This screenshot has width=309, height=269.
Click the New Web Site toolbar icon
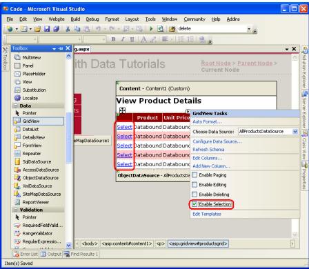click(10, 29)
